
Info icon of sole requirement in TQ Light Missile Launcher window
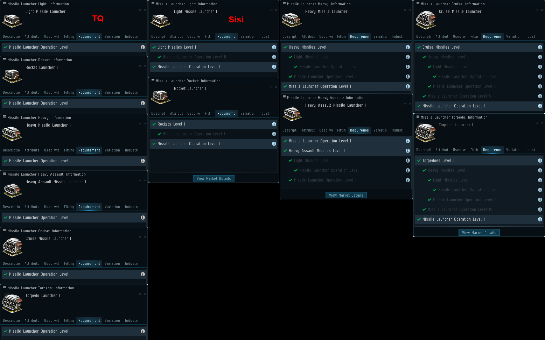pos(143,47)
